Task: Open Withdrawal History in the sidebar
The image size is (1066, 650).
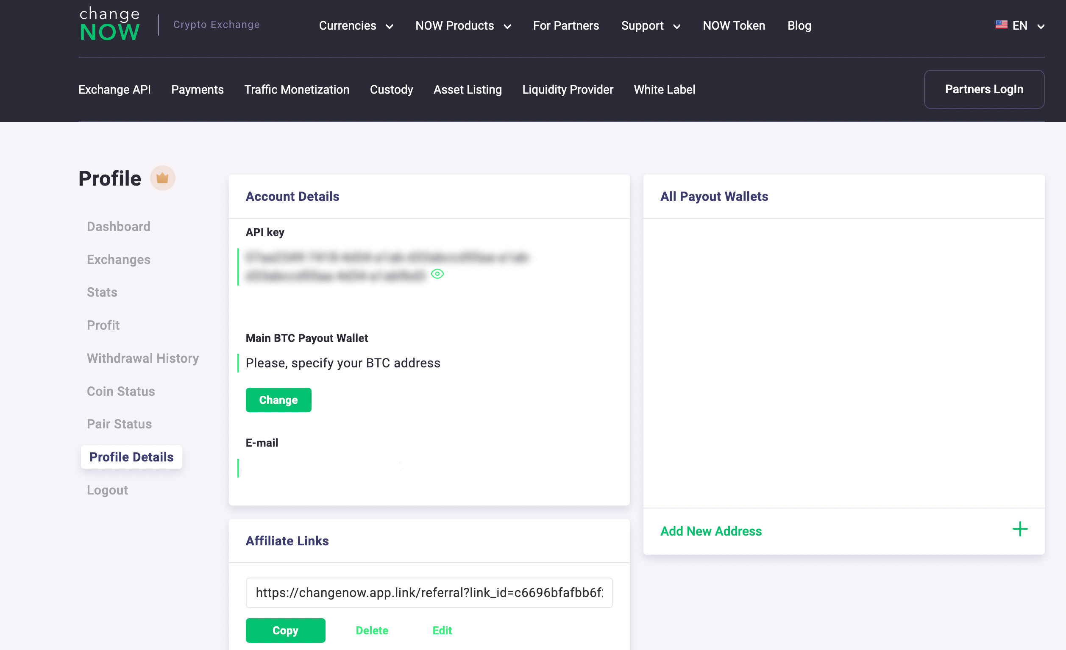Action: tap(143, 358)
